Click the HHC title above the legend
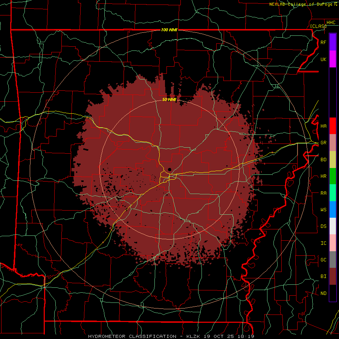Image resolution: width=339 pixels, height=339 pixels. [x=331, y=23]
